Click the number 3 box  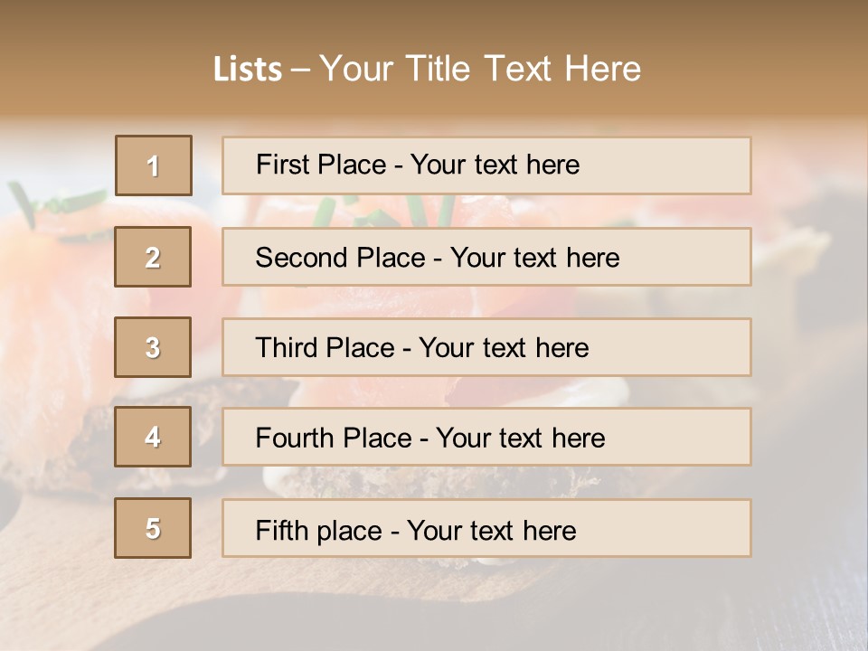[x=153, y=347]
